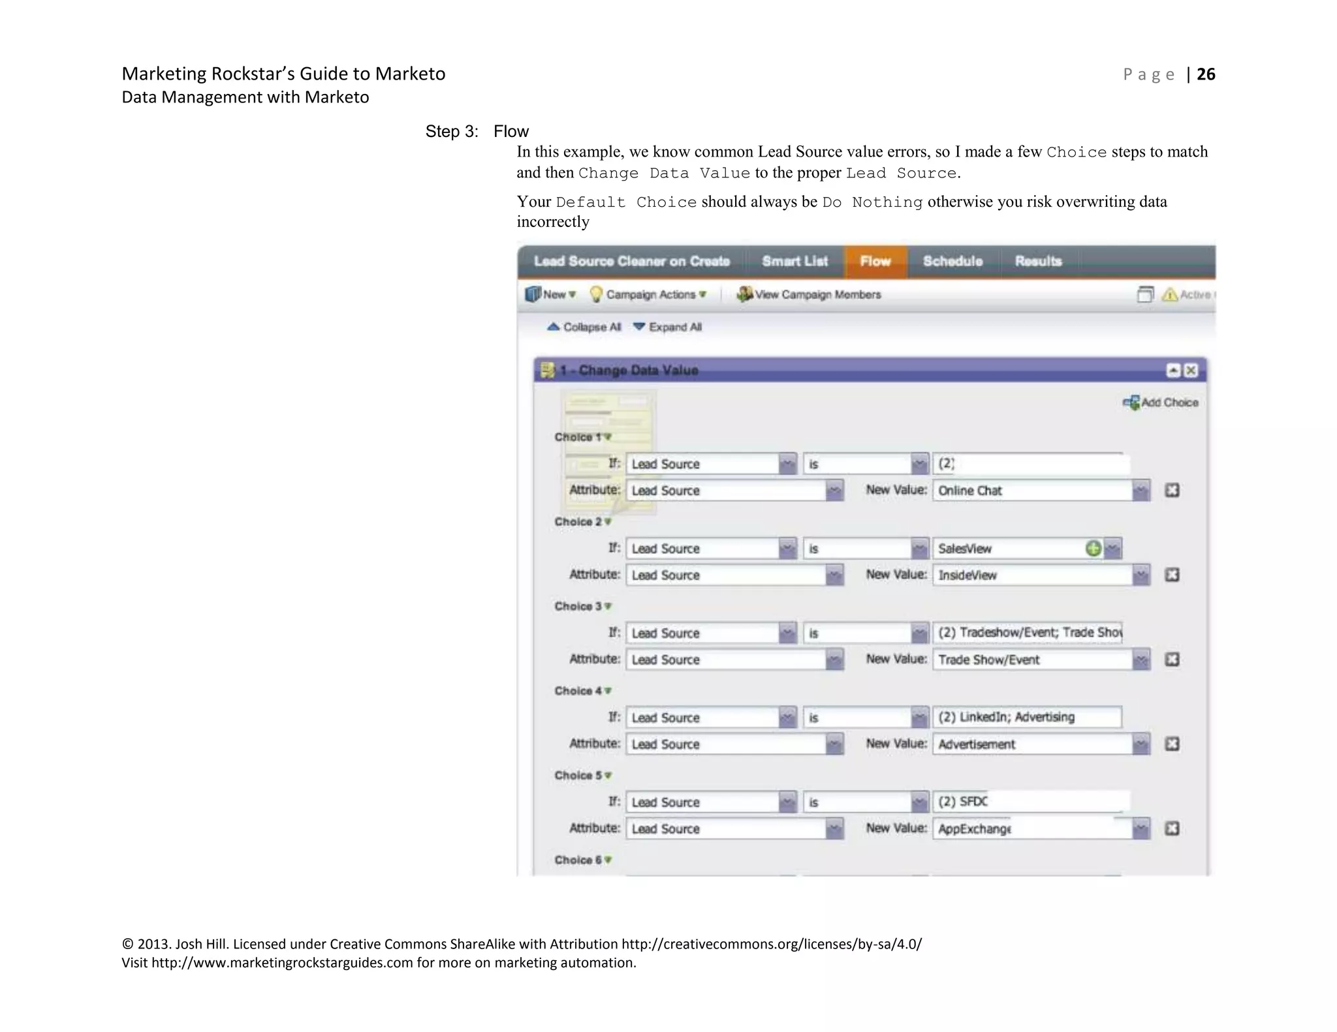Open Choice 3 'is' operator dropdown
Image resolution: width=1337 pixels, height=1032 pixels.
coord(919,633)
